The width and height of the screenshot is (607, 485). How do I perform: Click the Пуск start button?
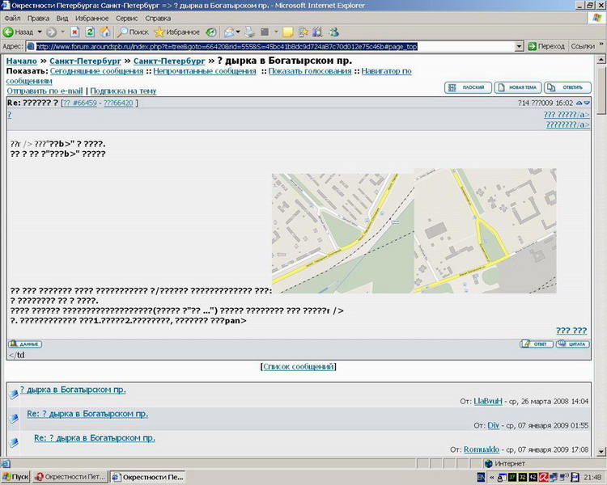point(16,478)
